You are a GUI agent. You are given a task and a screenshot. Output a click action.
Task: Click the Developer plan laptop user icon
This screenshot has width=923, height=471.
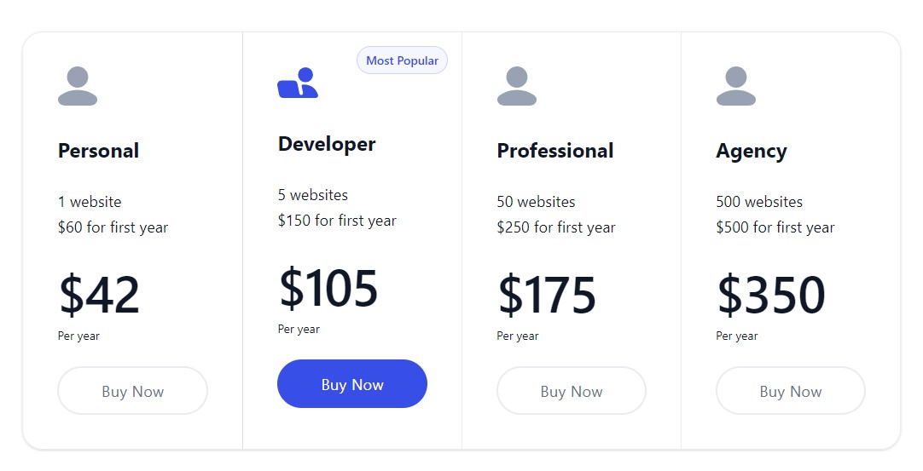[x=298, y=83]
